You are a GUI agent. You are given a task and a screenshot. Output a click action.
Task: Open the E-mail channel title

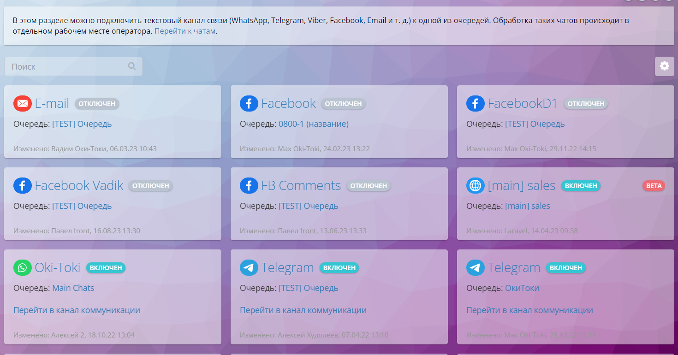(x=52, y=103)
